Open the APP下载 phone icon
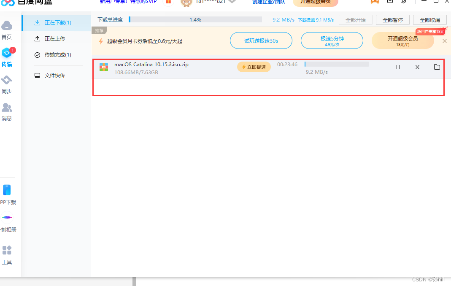This screenshot has height=286, width=451. 7,190
